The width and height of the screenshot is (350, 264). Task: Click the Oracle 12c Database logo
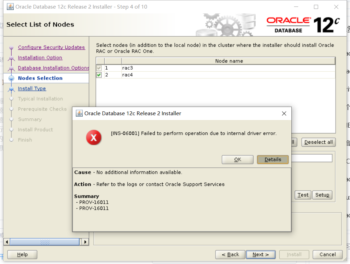(x=303, y=25)
